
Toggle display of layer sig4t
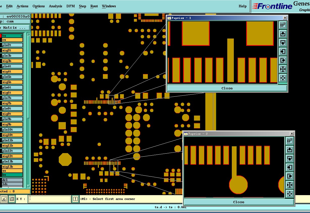click(x=12, y=72)
